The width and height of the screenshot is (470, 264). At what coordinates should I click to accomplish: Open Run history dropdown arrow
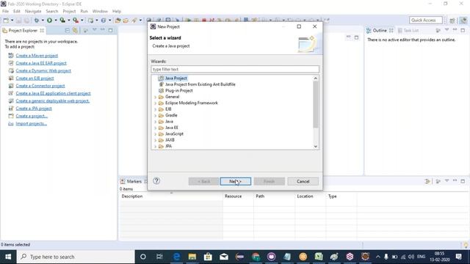56,21
